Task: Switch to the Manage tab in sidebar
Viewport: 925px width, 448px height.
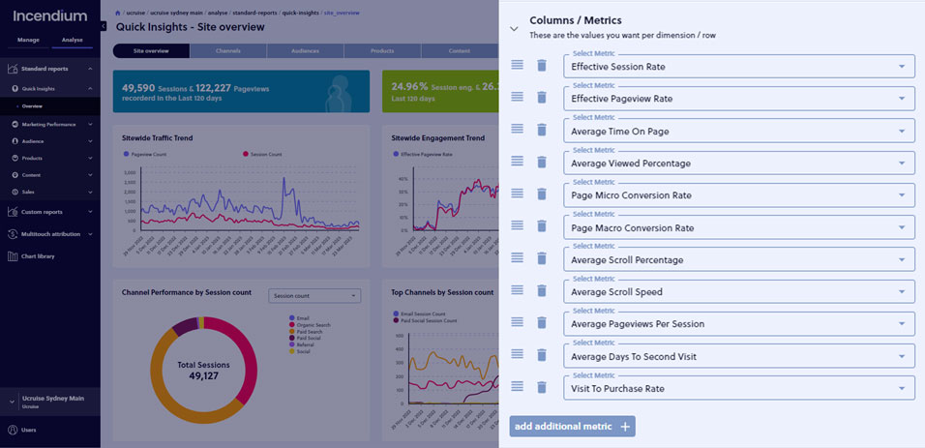Action: point(28,40)
